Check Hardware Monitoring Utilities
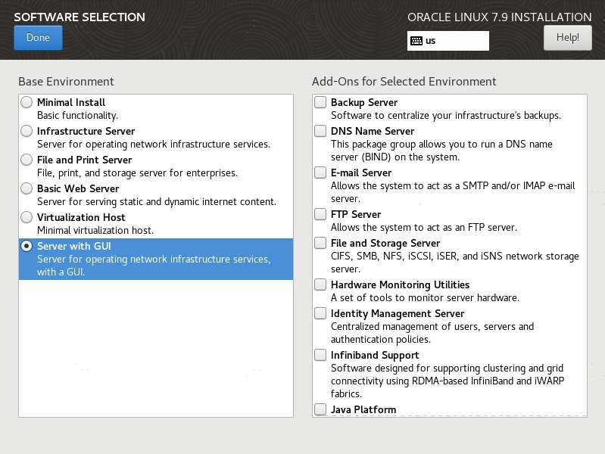Image resolution: width=605 pixels, height=454 pixels. click(x=321, y=285)
